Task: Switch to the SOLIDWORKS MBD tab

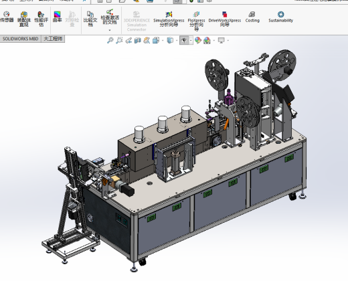Action: [x=20, y=39]
